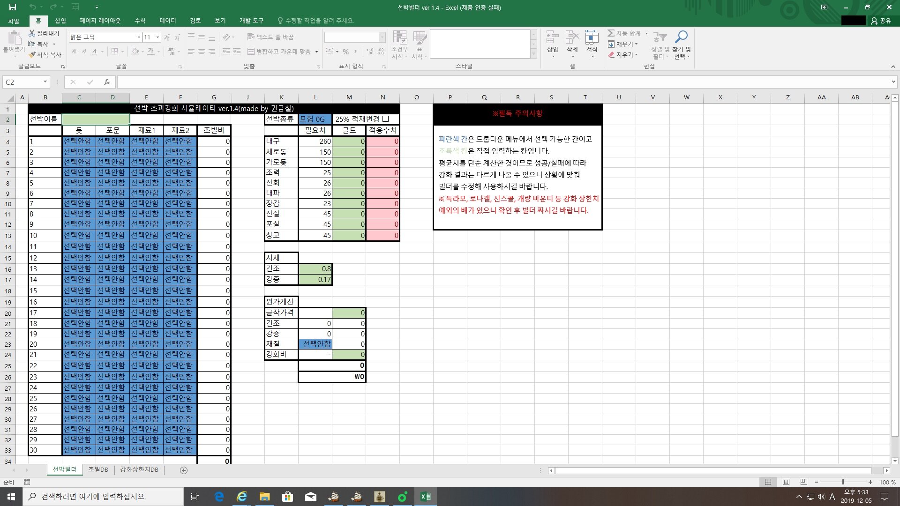Click the Tell me (수행할 작업을 알려 주세요) box
The width and height of the screenshot is (900, 506).
[316, 21]
